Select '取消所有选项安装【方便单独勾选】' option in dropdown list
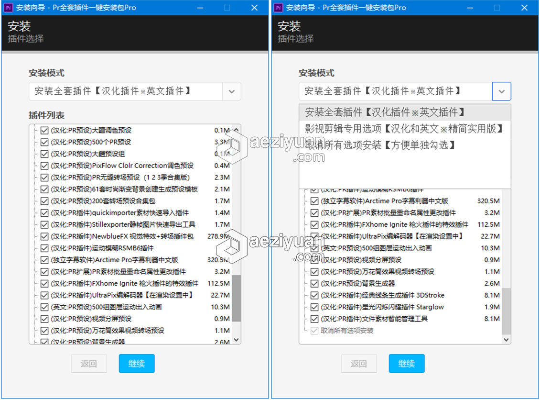 (405, 145)
